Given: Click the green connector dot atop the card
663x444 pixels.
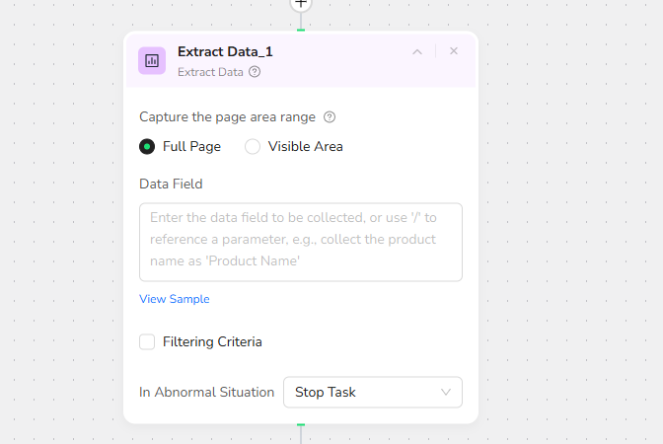Looking at the screenshot, I should pyautogui.click(x=301, y=31).
